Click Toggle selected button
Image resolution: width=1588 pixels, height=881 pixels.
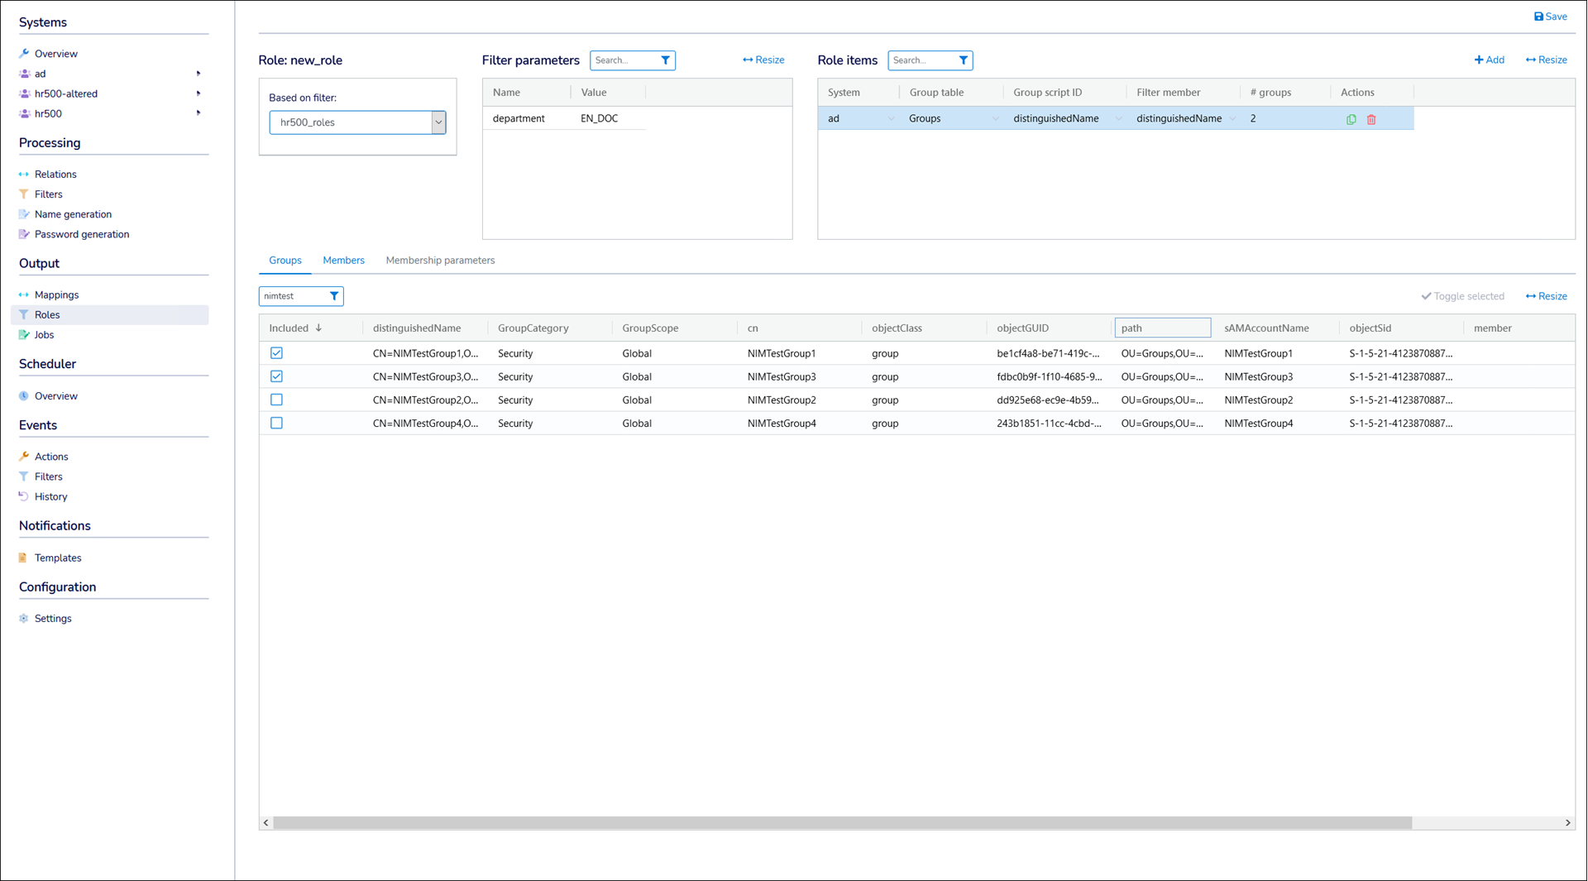click(x=1462, y=296)
